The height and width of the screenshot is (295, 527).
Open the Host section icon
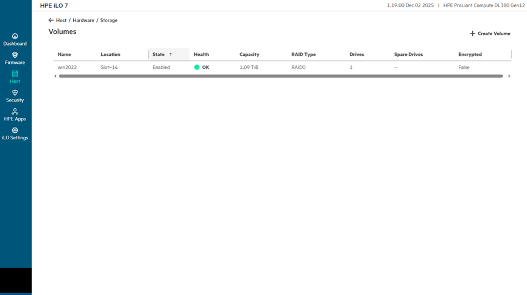pos(15,74)
